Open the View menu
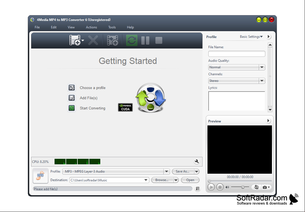305x212 pixels. pos(71,27)
